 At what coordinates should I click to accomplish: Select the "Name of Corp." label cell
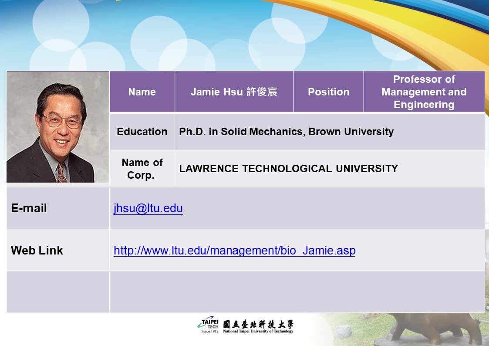point(142,169)
